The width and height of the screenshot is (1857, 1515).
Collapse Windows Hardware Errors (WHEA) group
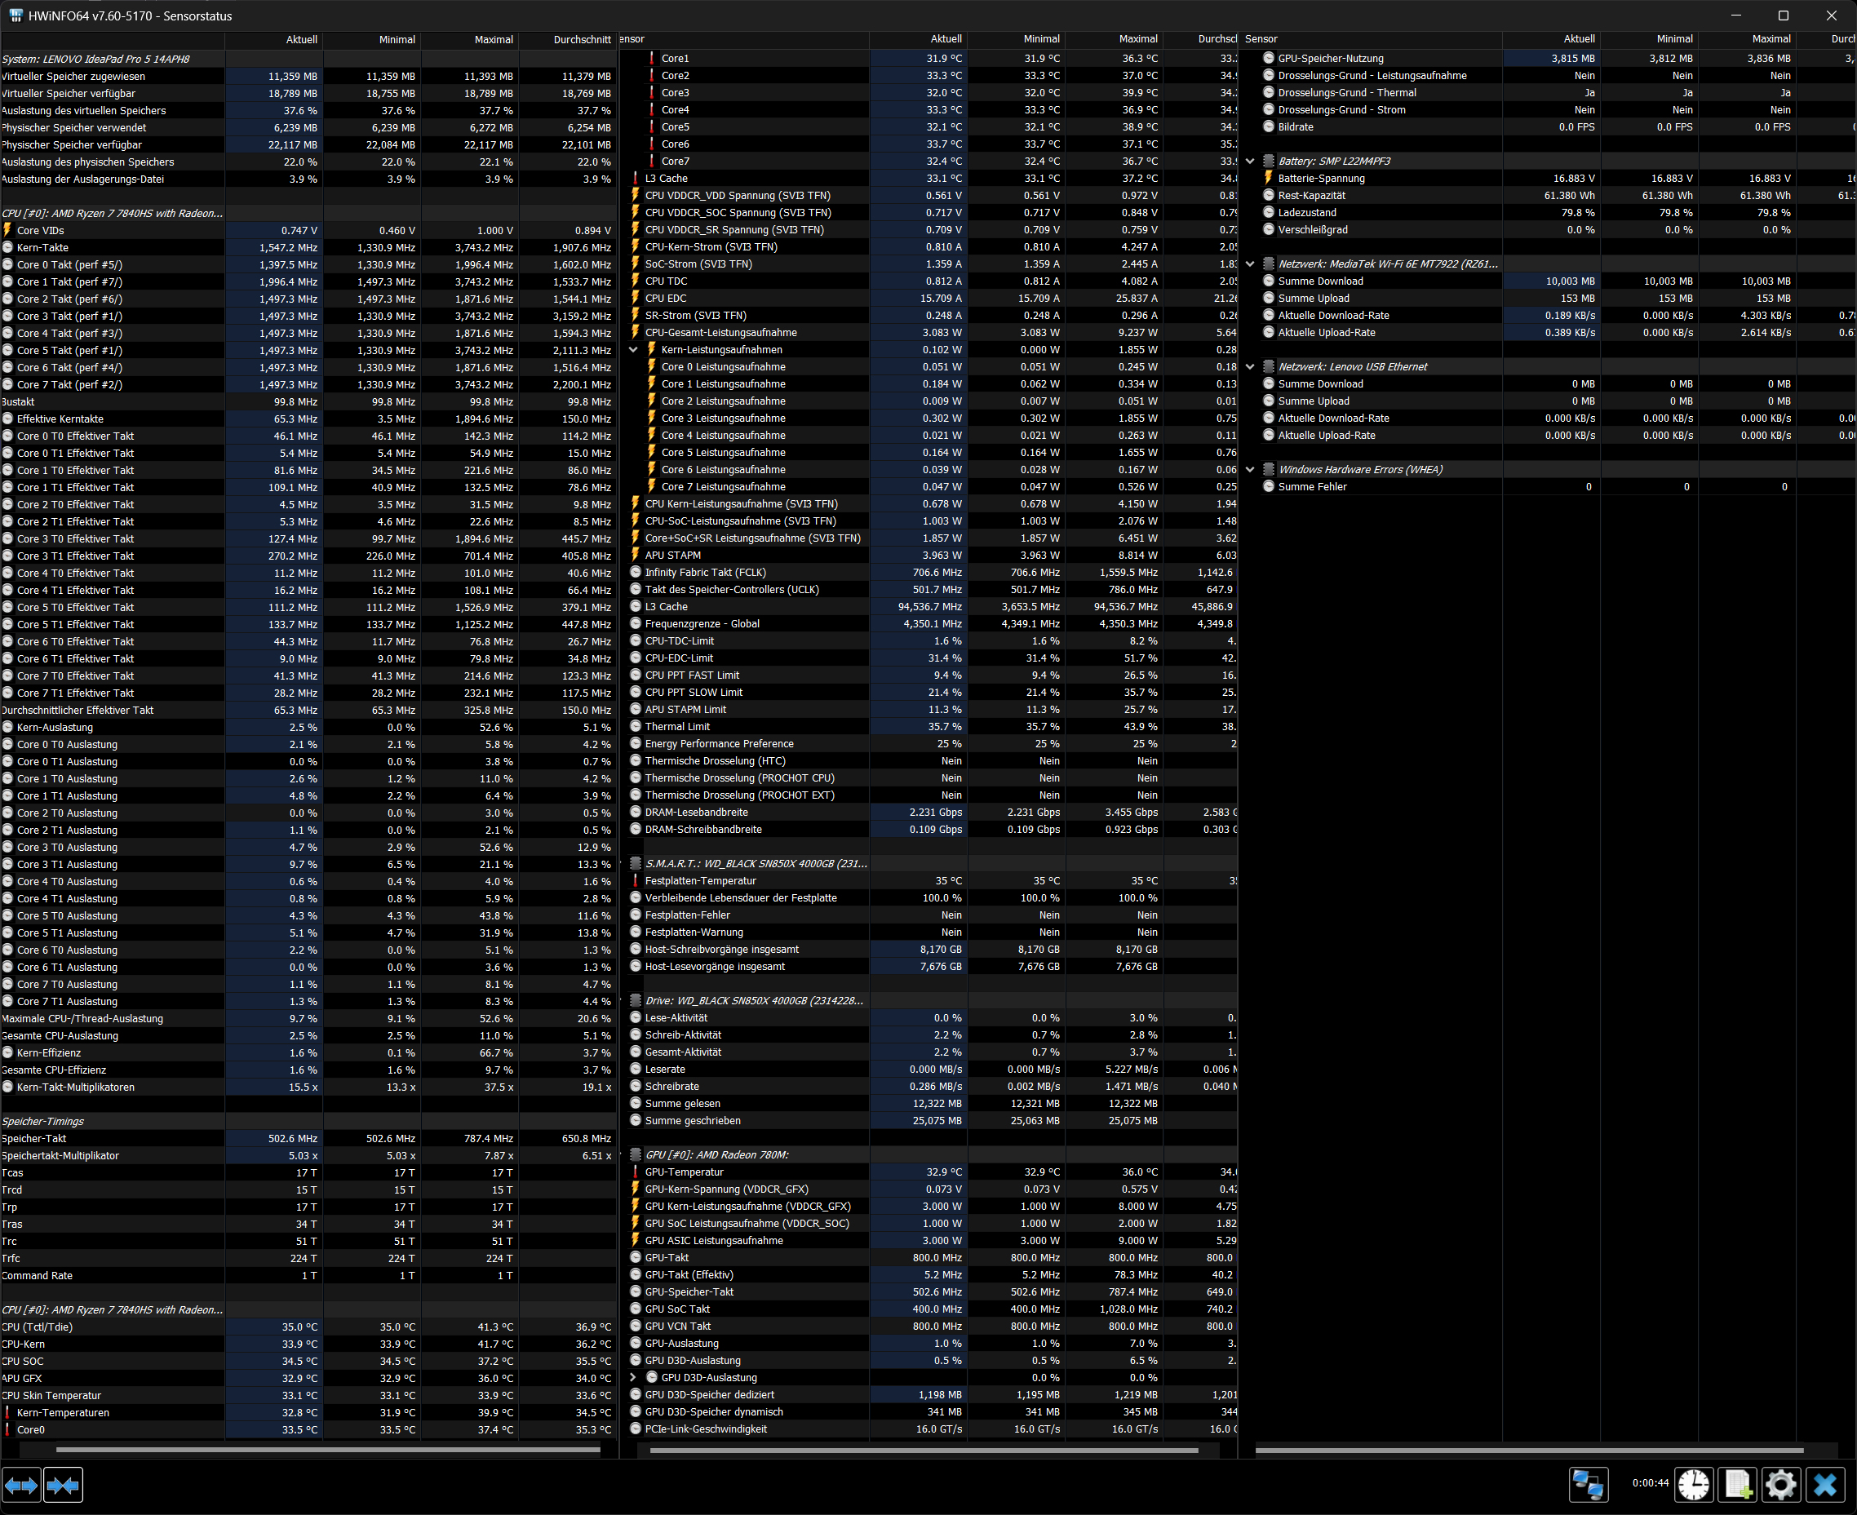tap(1250, 469)
